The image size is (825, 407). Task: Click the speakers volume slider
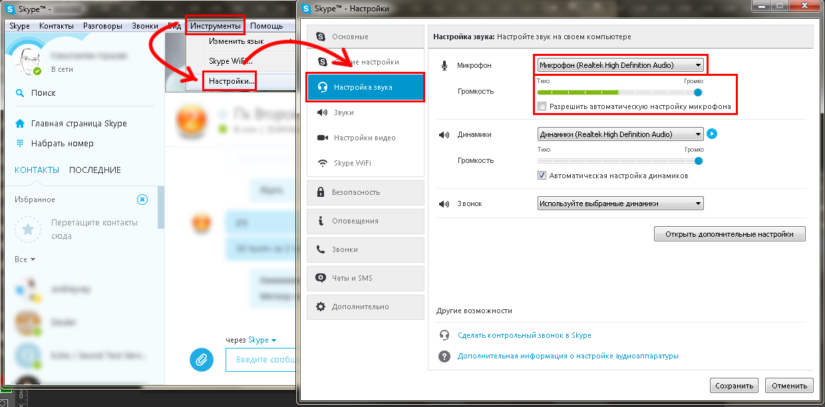(x=619, y=160)
